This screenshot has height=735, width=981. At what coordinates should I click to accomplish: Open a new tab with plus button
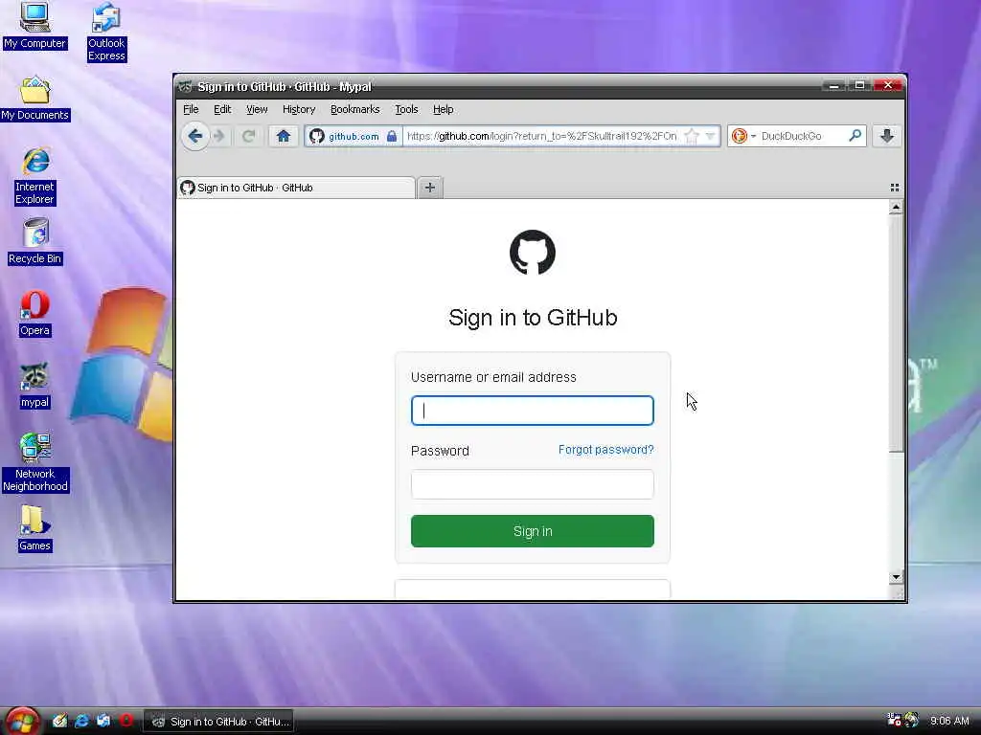[x=430, y=188]
